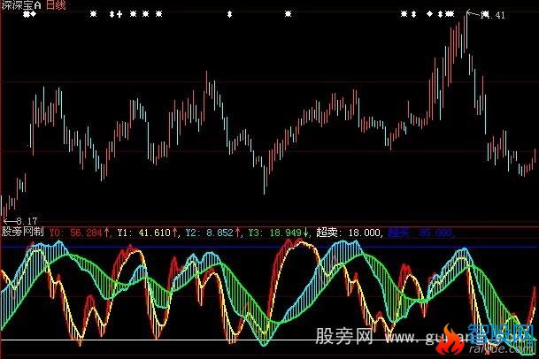Open the 股旁网制 indicator name
The image size is (539, 359).
click(x=23, y=232)
